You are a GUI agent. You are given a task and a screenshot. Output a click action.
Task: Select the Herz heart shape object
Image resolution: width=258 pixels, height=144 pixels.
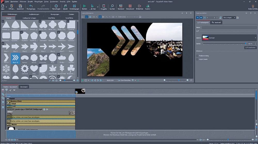[34, 69]
